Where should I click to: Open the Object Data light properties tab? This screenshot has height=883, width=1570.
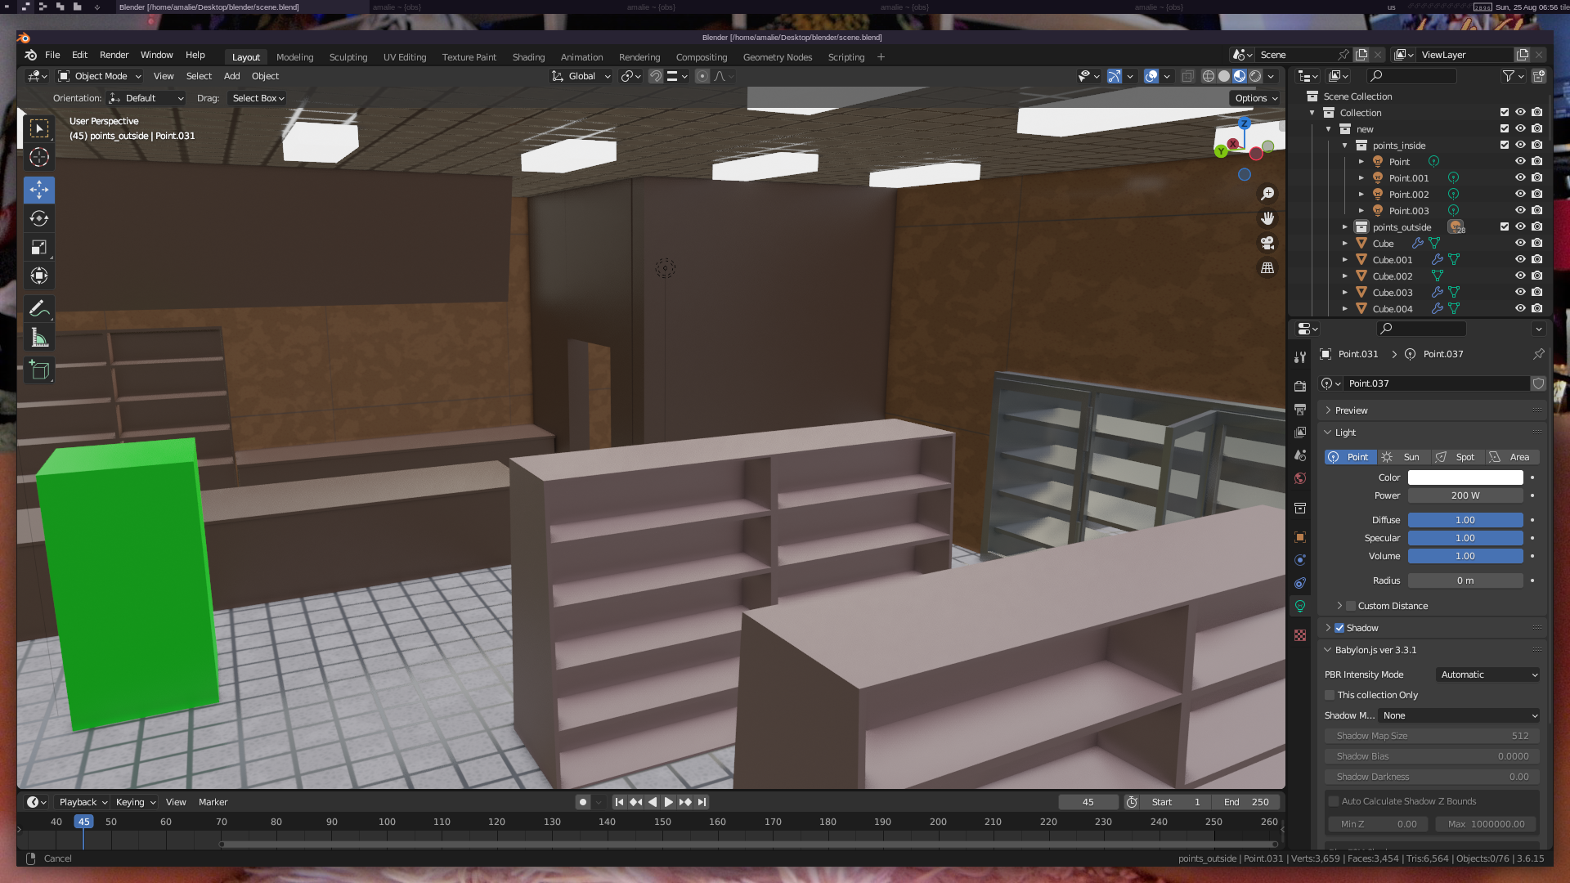pyautogui.click(x=1299, y=606)
